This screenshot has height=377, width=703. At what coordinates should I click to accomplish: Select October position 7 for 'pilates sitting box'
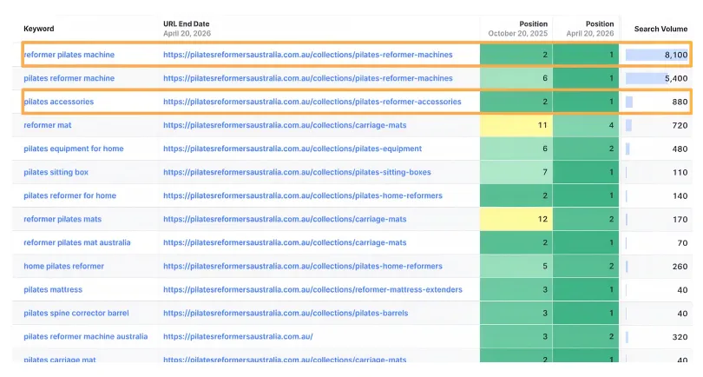[x=516, y=172]
